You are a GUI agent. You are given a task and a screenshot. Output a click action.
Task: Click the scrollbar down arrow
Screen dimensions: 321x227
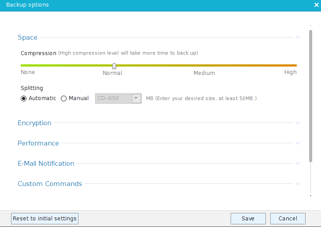click(x=310, y=196)
